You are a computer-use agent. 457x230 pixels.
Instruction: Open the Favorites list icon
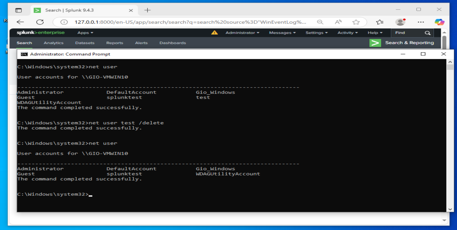pyautogui.click(x=380, y=22)
